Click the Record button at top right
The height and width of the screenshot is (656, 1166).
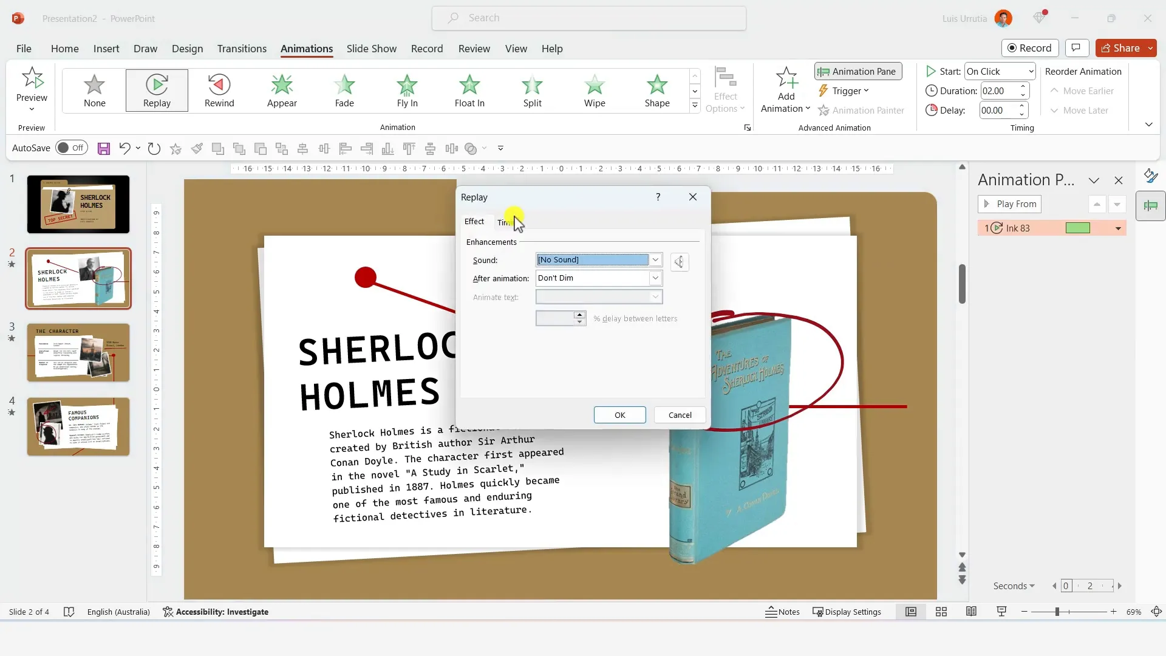coord(1030,48)
